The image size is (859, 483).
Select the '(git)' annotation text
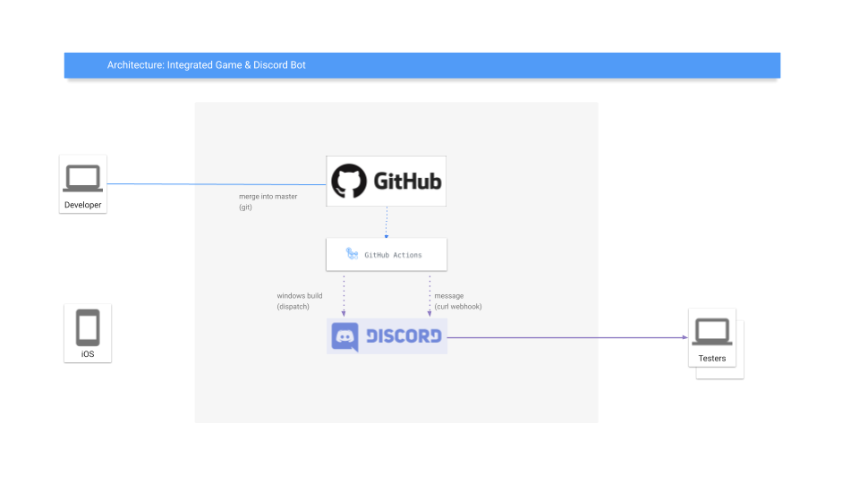point(245,208)
